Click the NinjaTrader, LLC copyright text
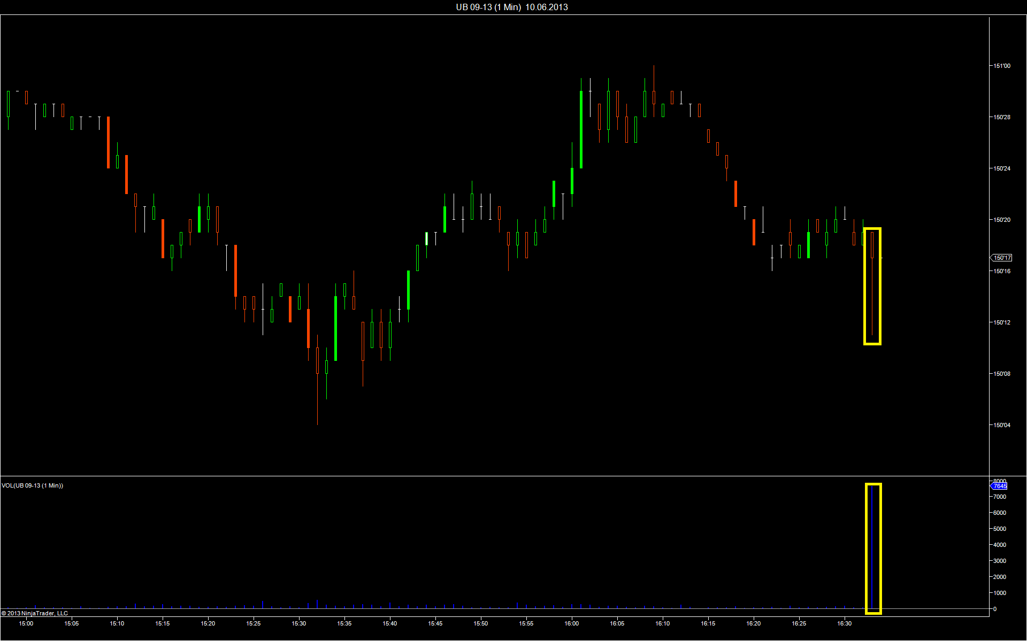 (35, 613)
